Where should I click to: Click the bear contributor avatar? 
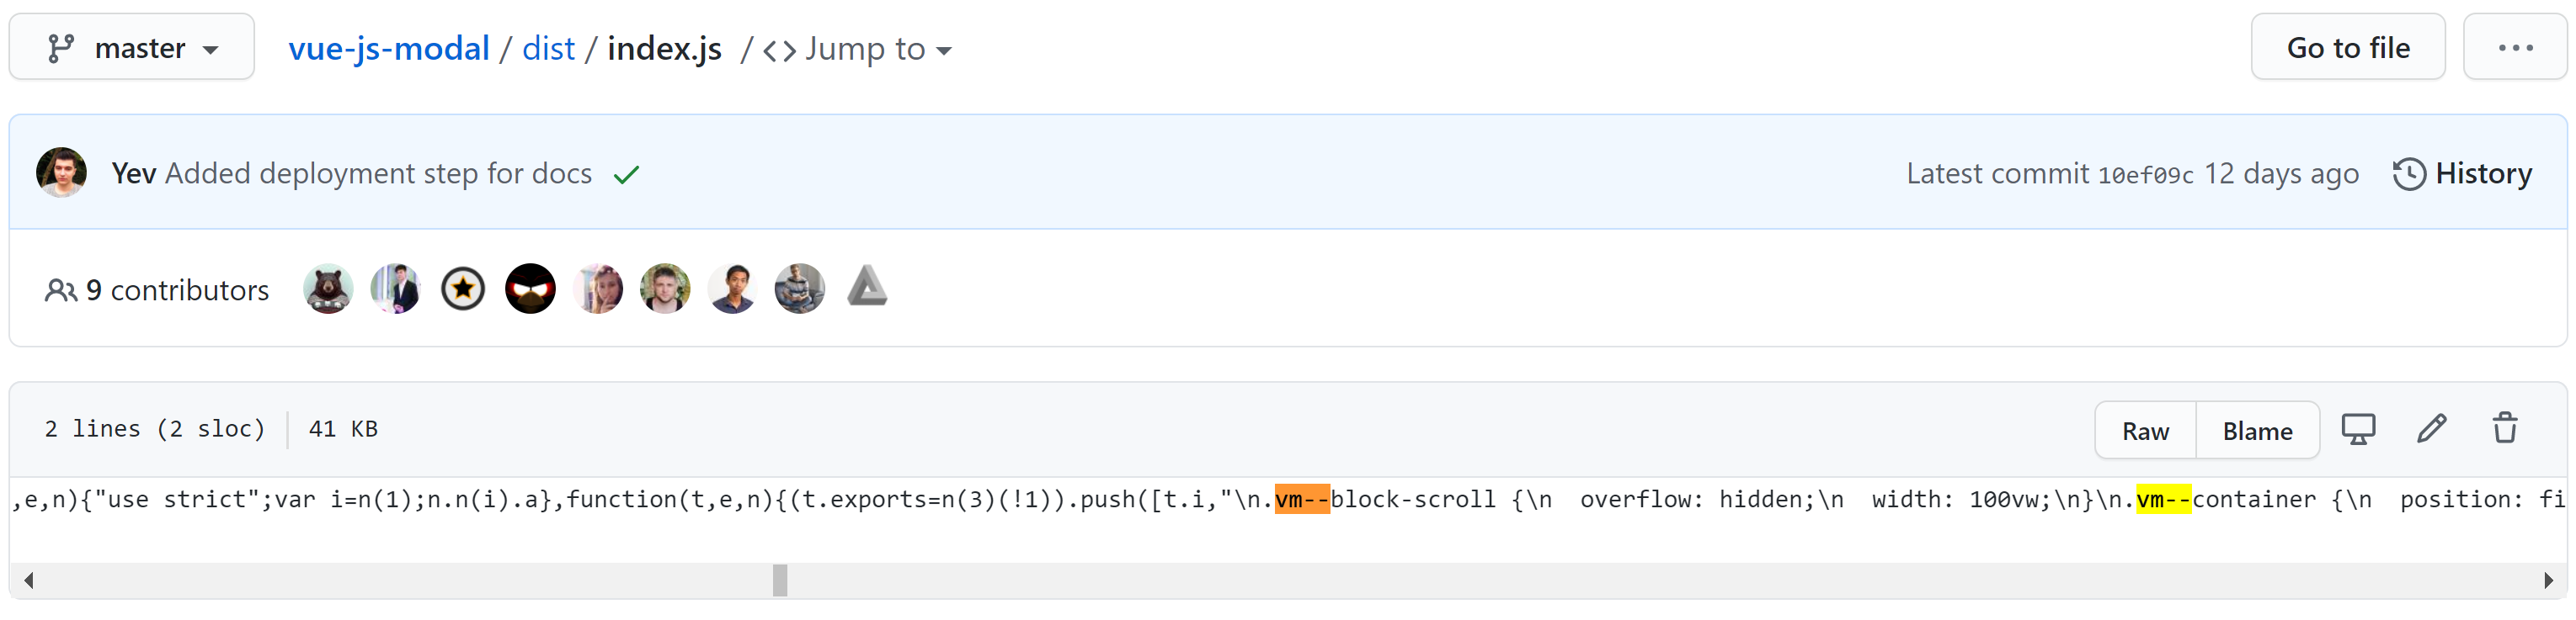click(x=328, y=289)
